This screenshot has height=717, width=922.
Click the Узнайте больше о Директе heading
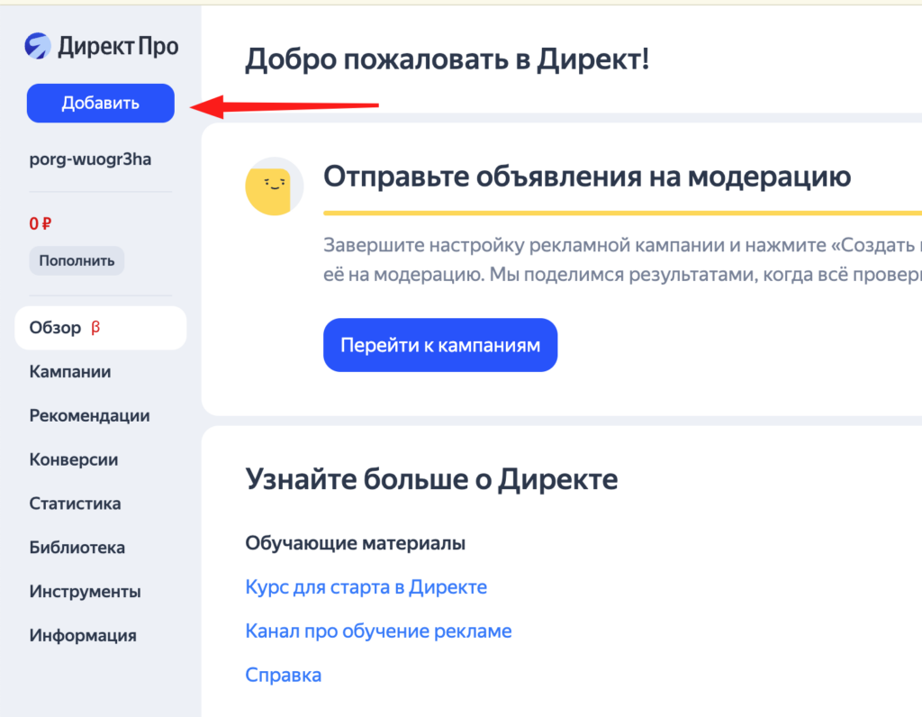tap(431, 479)
